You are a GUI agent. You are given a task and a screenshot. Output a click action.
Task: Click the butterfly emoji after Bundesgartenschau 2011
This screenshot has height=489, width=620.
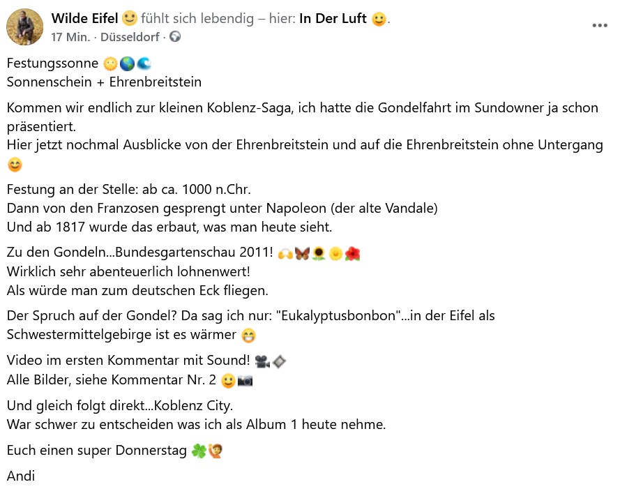click(302, 254)
